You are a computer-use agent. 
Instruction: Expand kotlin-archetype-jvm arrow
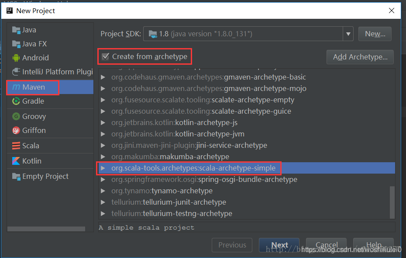(x=103, y=134)
